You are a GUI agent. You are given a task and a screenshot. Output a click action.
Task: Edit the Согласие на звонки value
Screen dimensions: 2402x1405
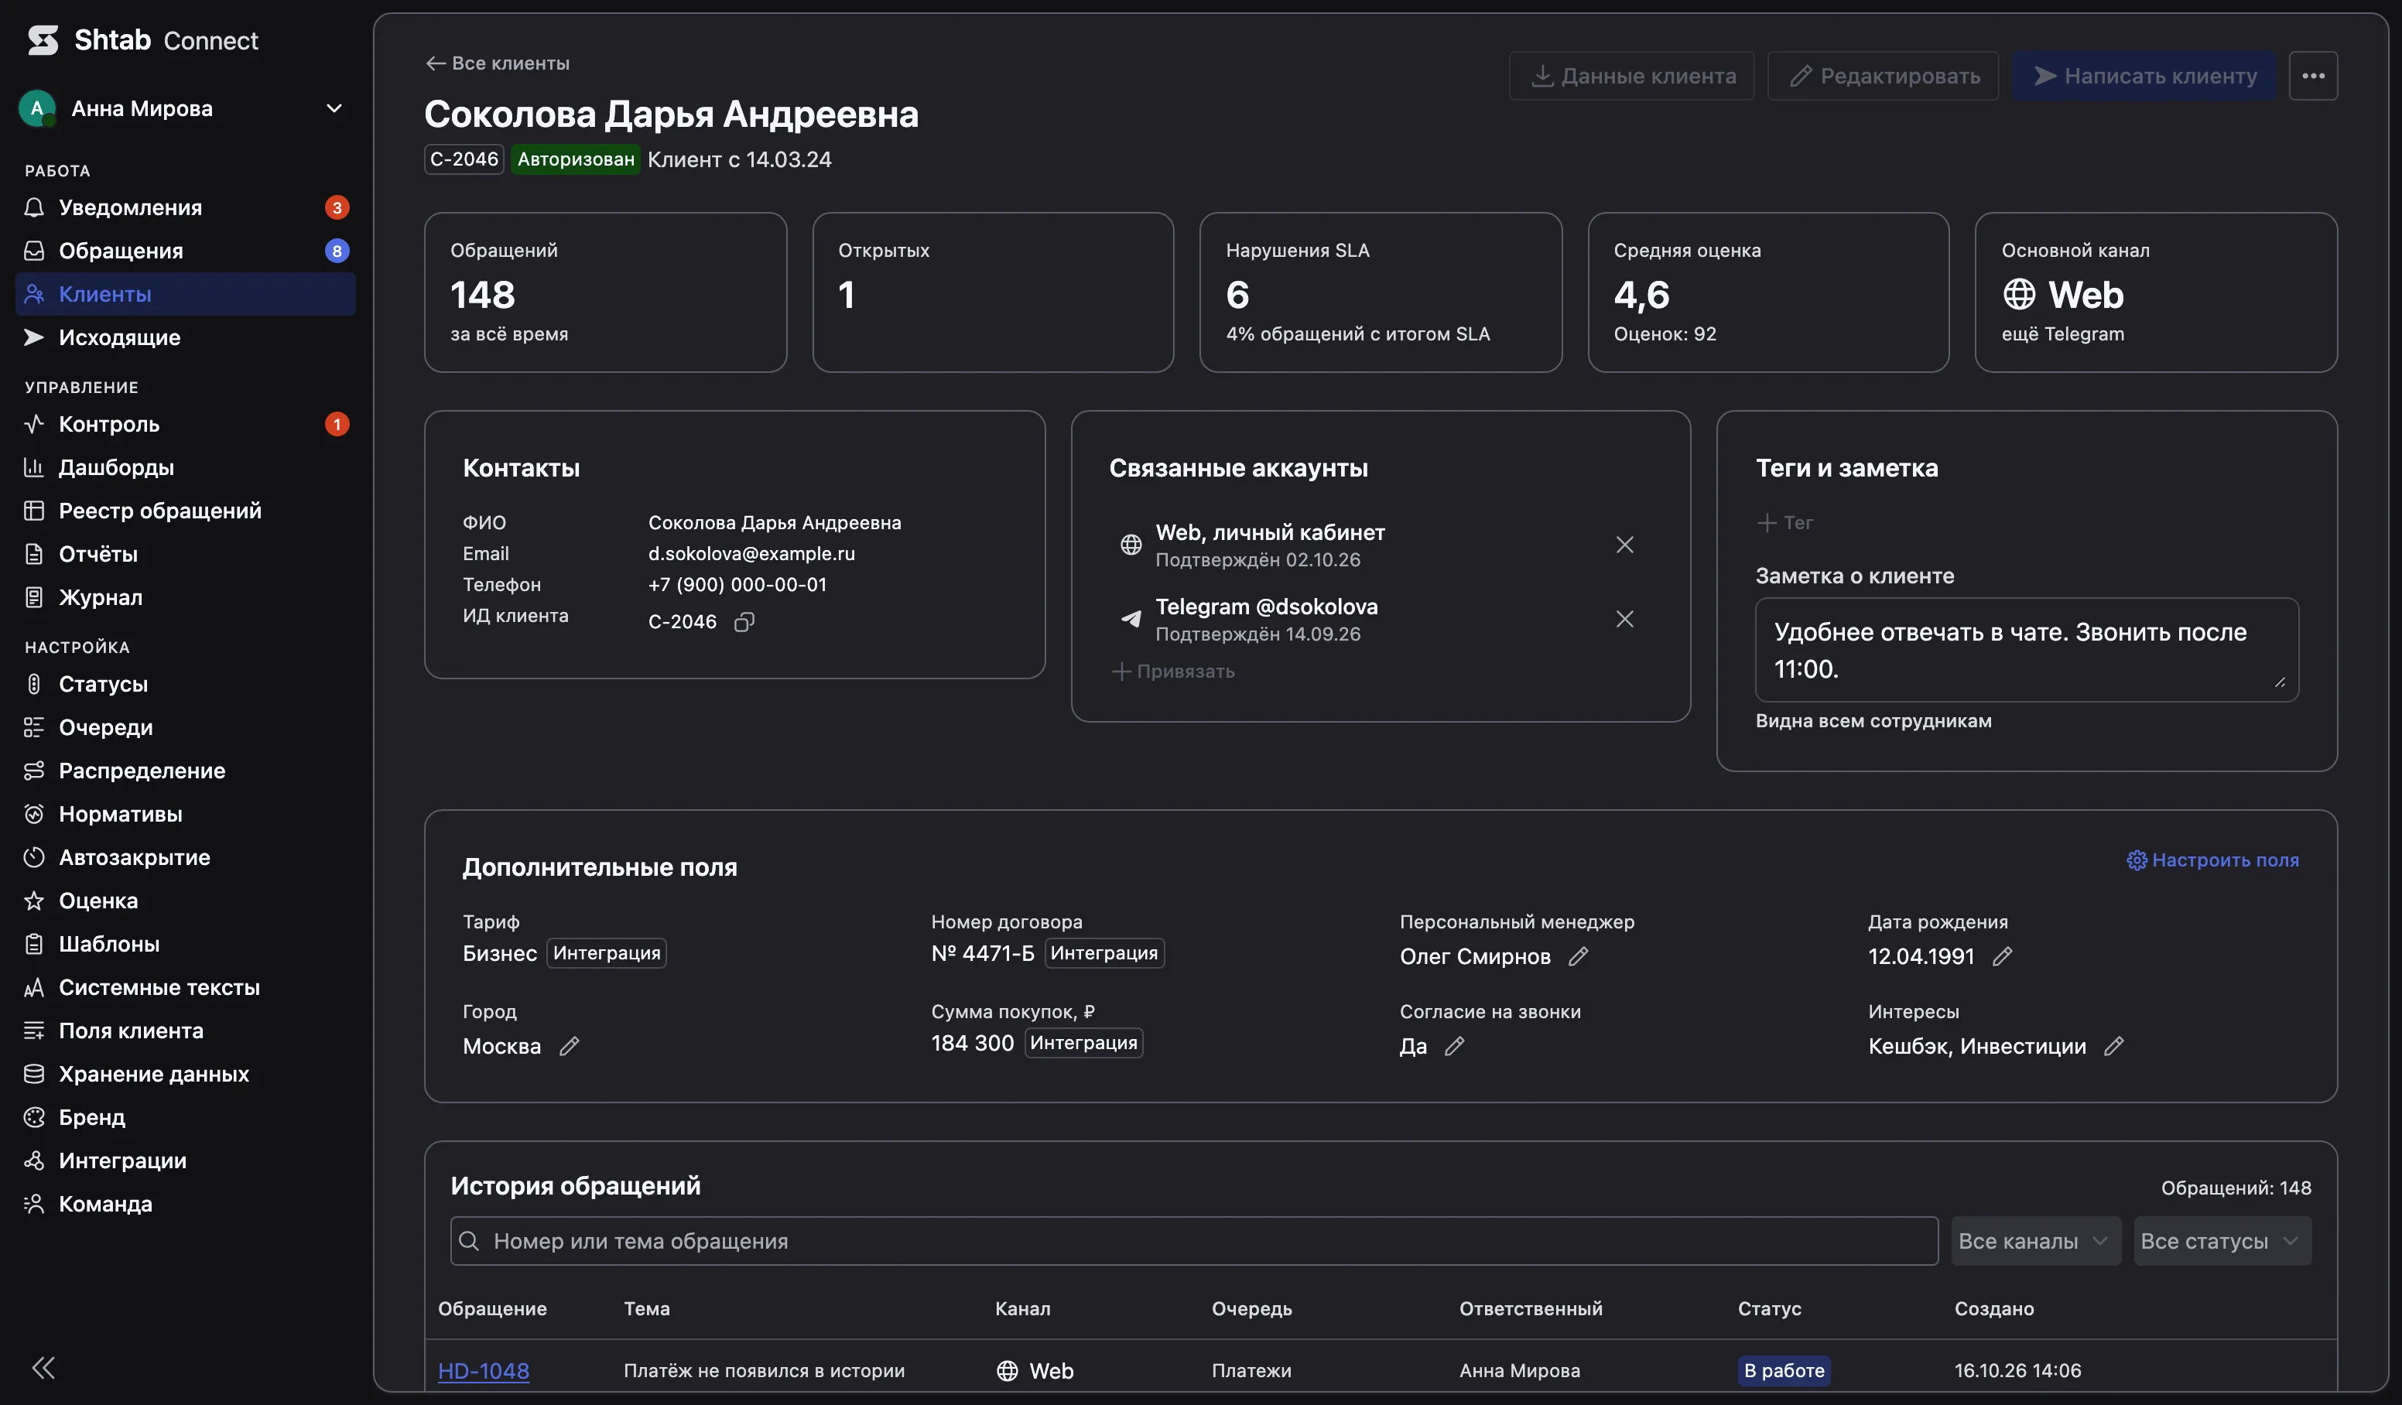(x=1455, y=1046)
